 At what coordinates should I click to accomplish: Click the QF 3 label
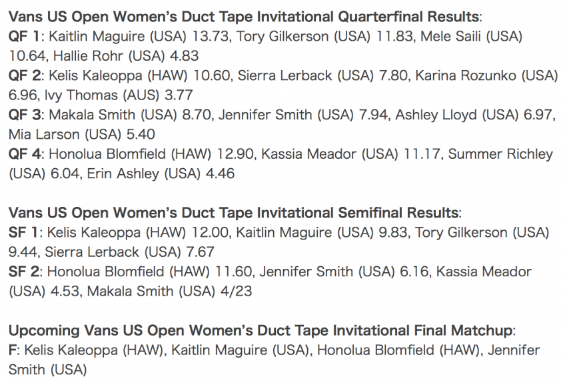click(x=25, y=115)
